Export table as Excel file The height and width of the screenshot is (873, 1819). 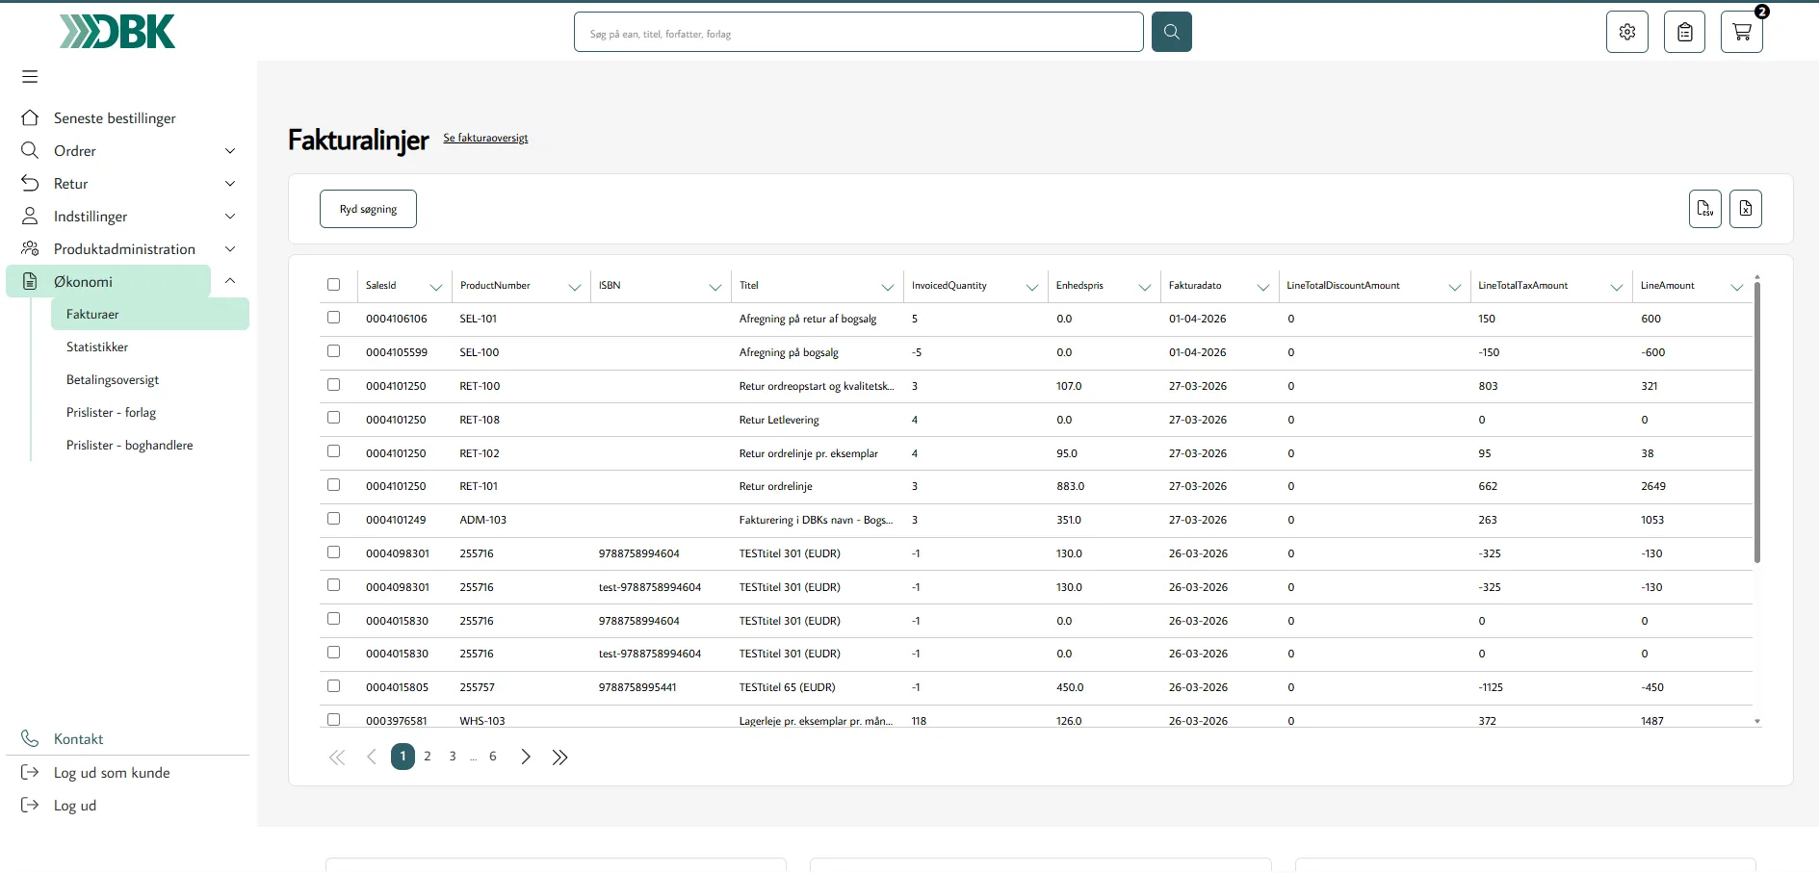(x=1746, y=209)
